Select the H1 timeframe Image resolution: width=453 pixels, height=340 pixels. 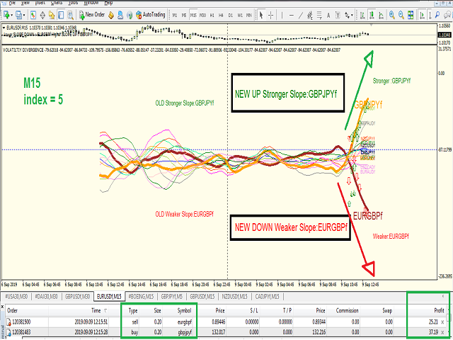click(x=212, y=15)
